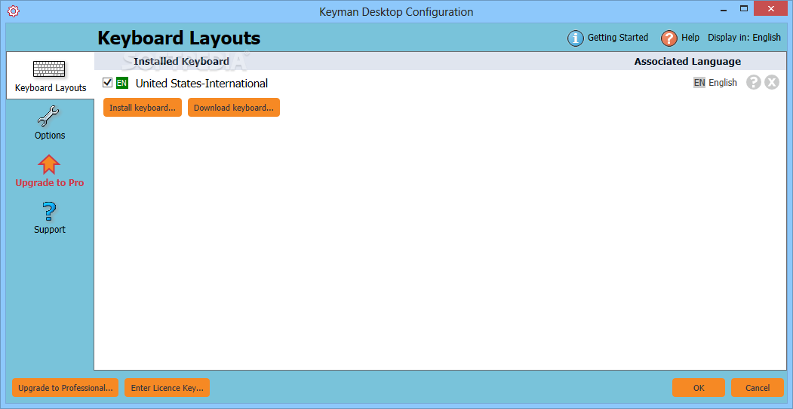The image size is (793, 409).
Task: Click the orange upgrade arrow icon
Action: click(49, 164)
